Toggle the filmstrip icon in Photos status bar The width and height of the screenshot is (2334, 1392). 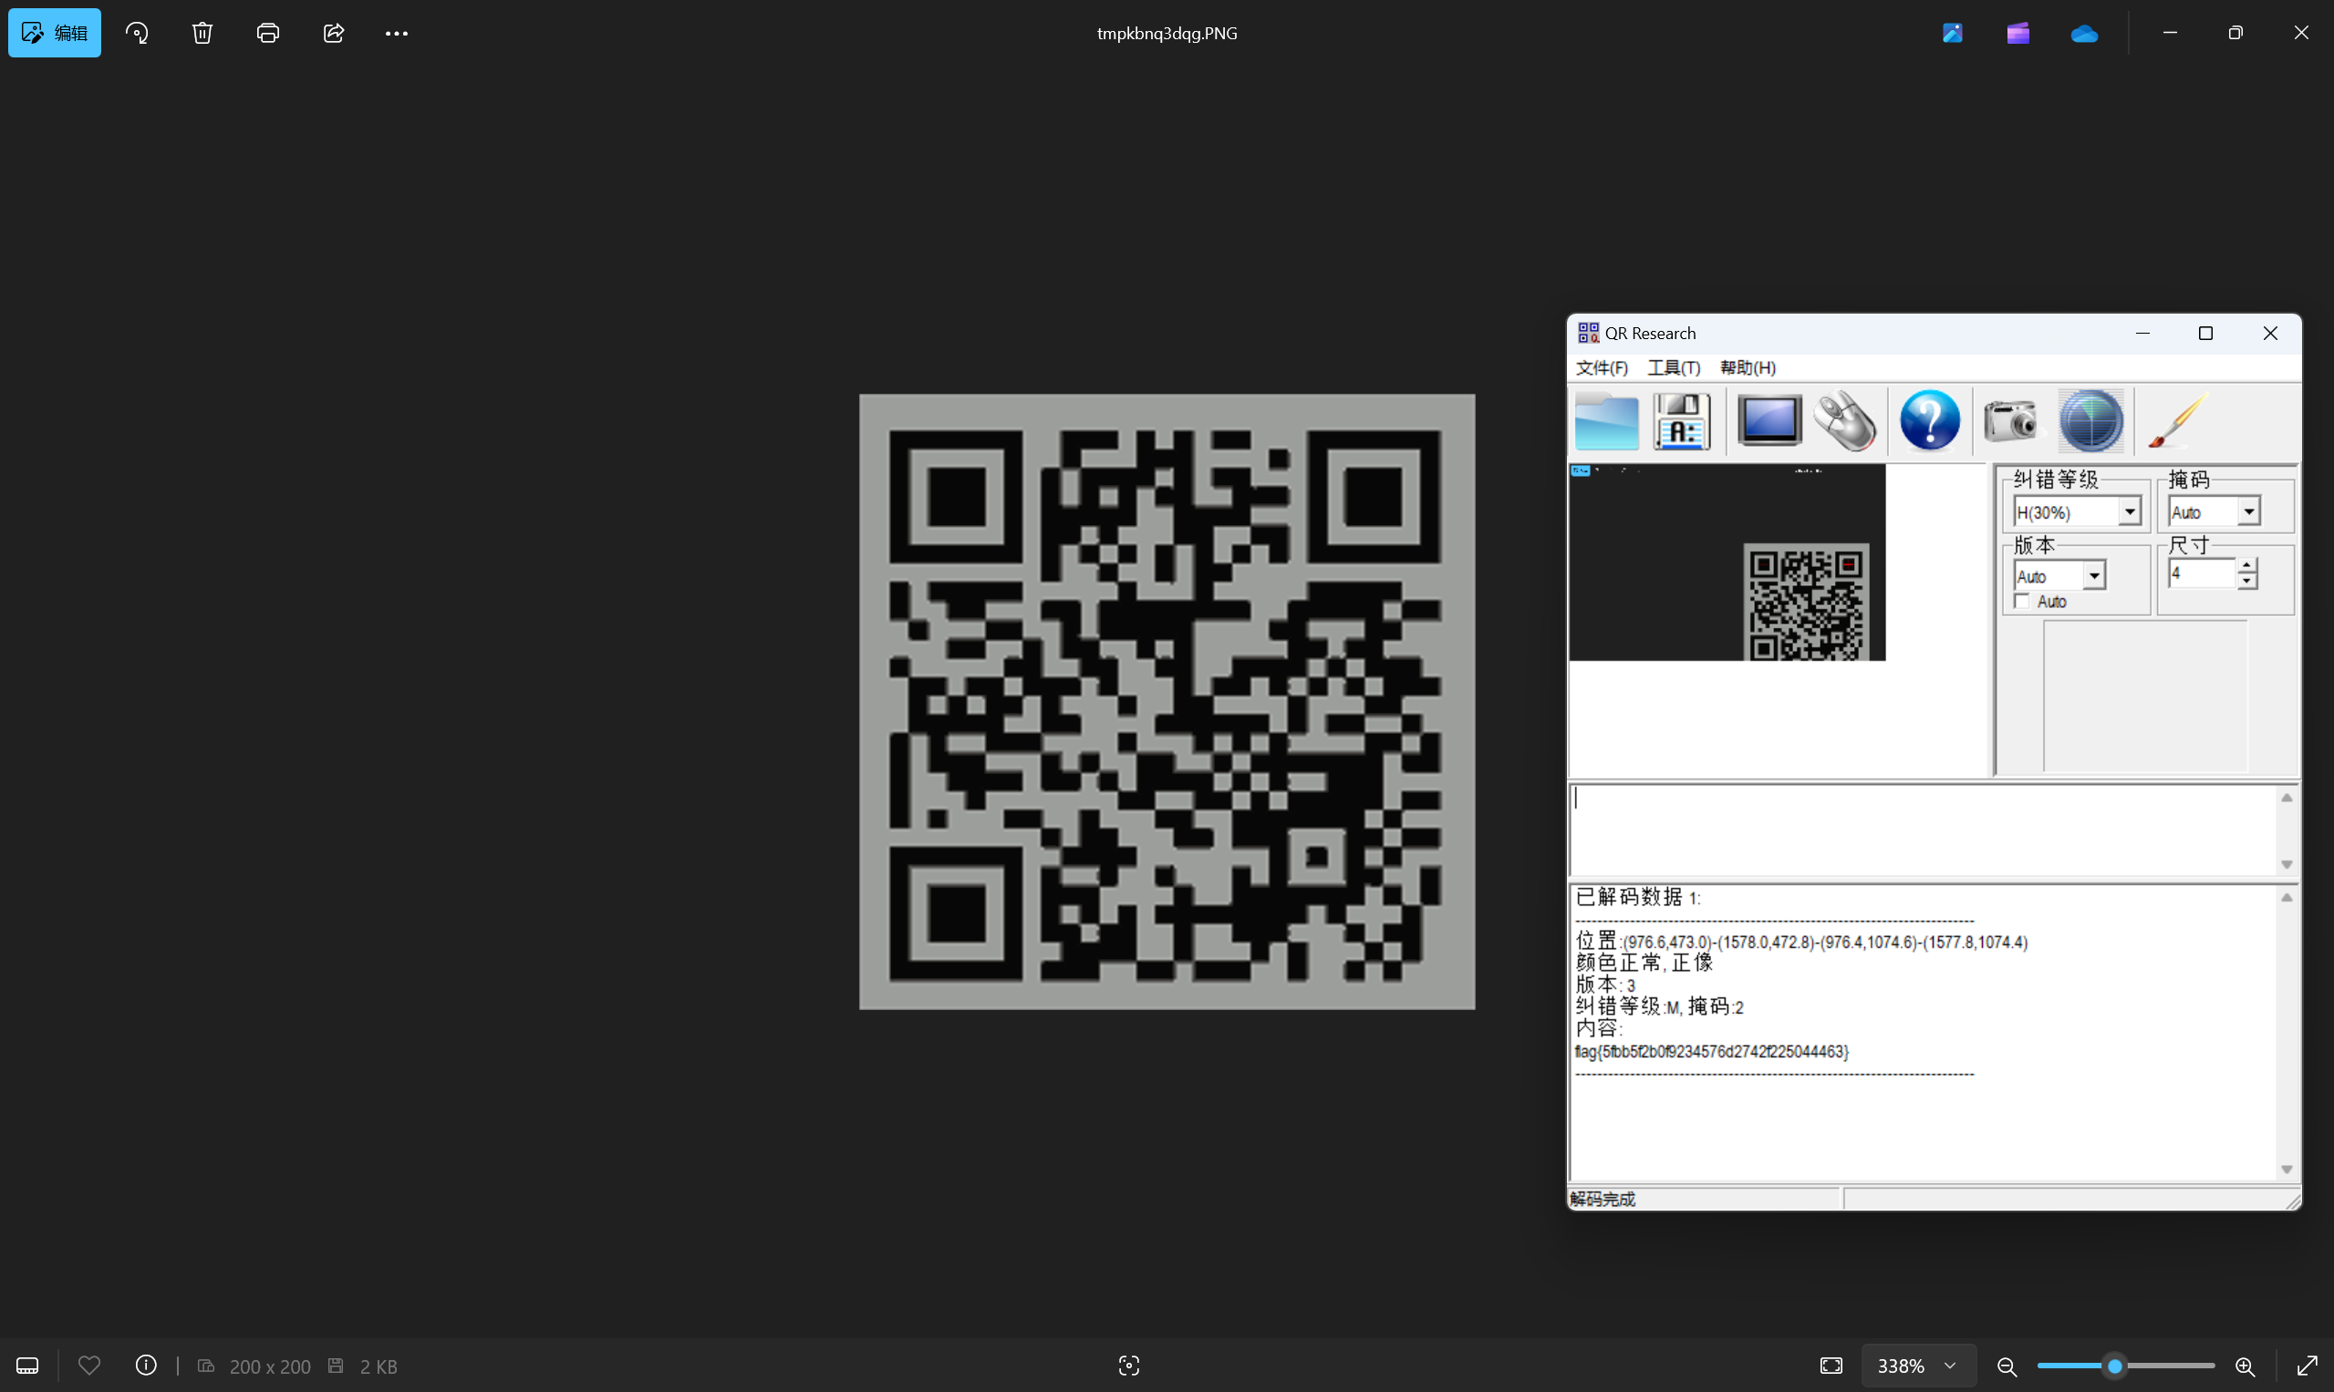27,1366
